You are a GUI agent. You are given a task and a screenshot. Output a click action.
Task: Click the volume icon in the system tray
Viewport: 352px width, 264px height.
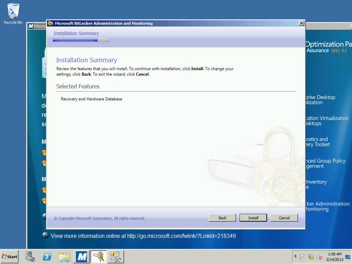[319, 256]
